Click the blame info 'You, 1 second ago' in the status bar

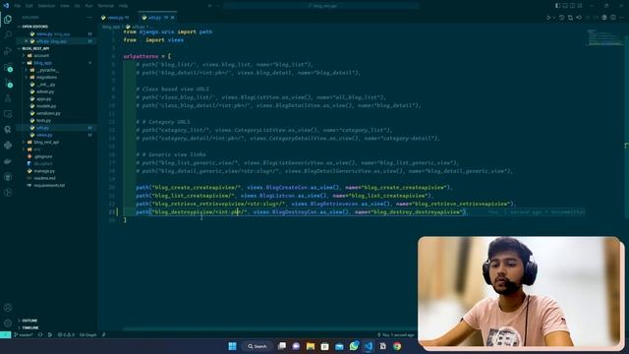click(x=395, y=334)
